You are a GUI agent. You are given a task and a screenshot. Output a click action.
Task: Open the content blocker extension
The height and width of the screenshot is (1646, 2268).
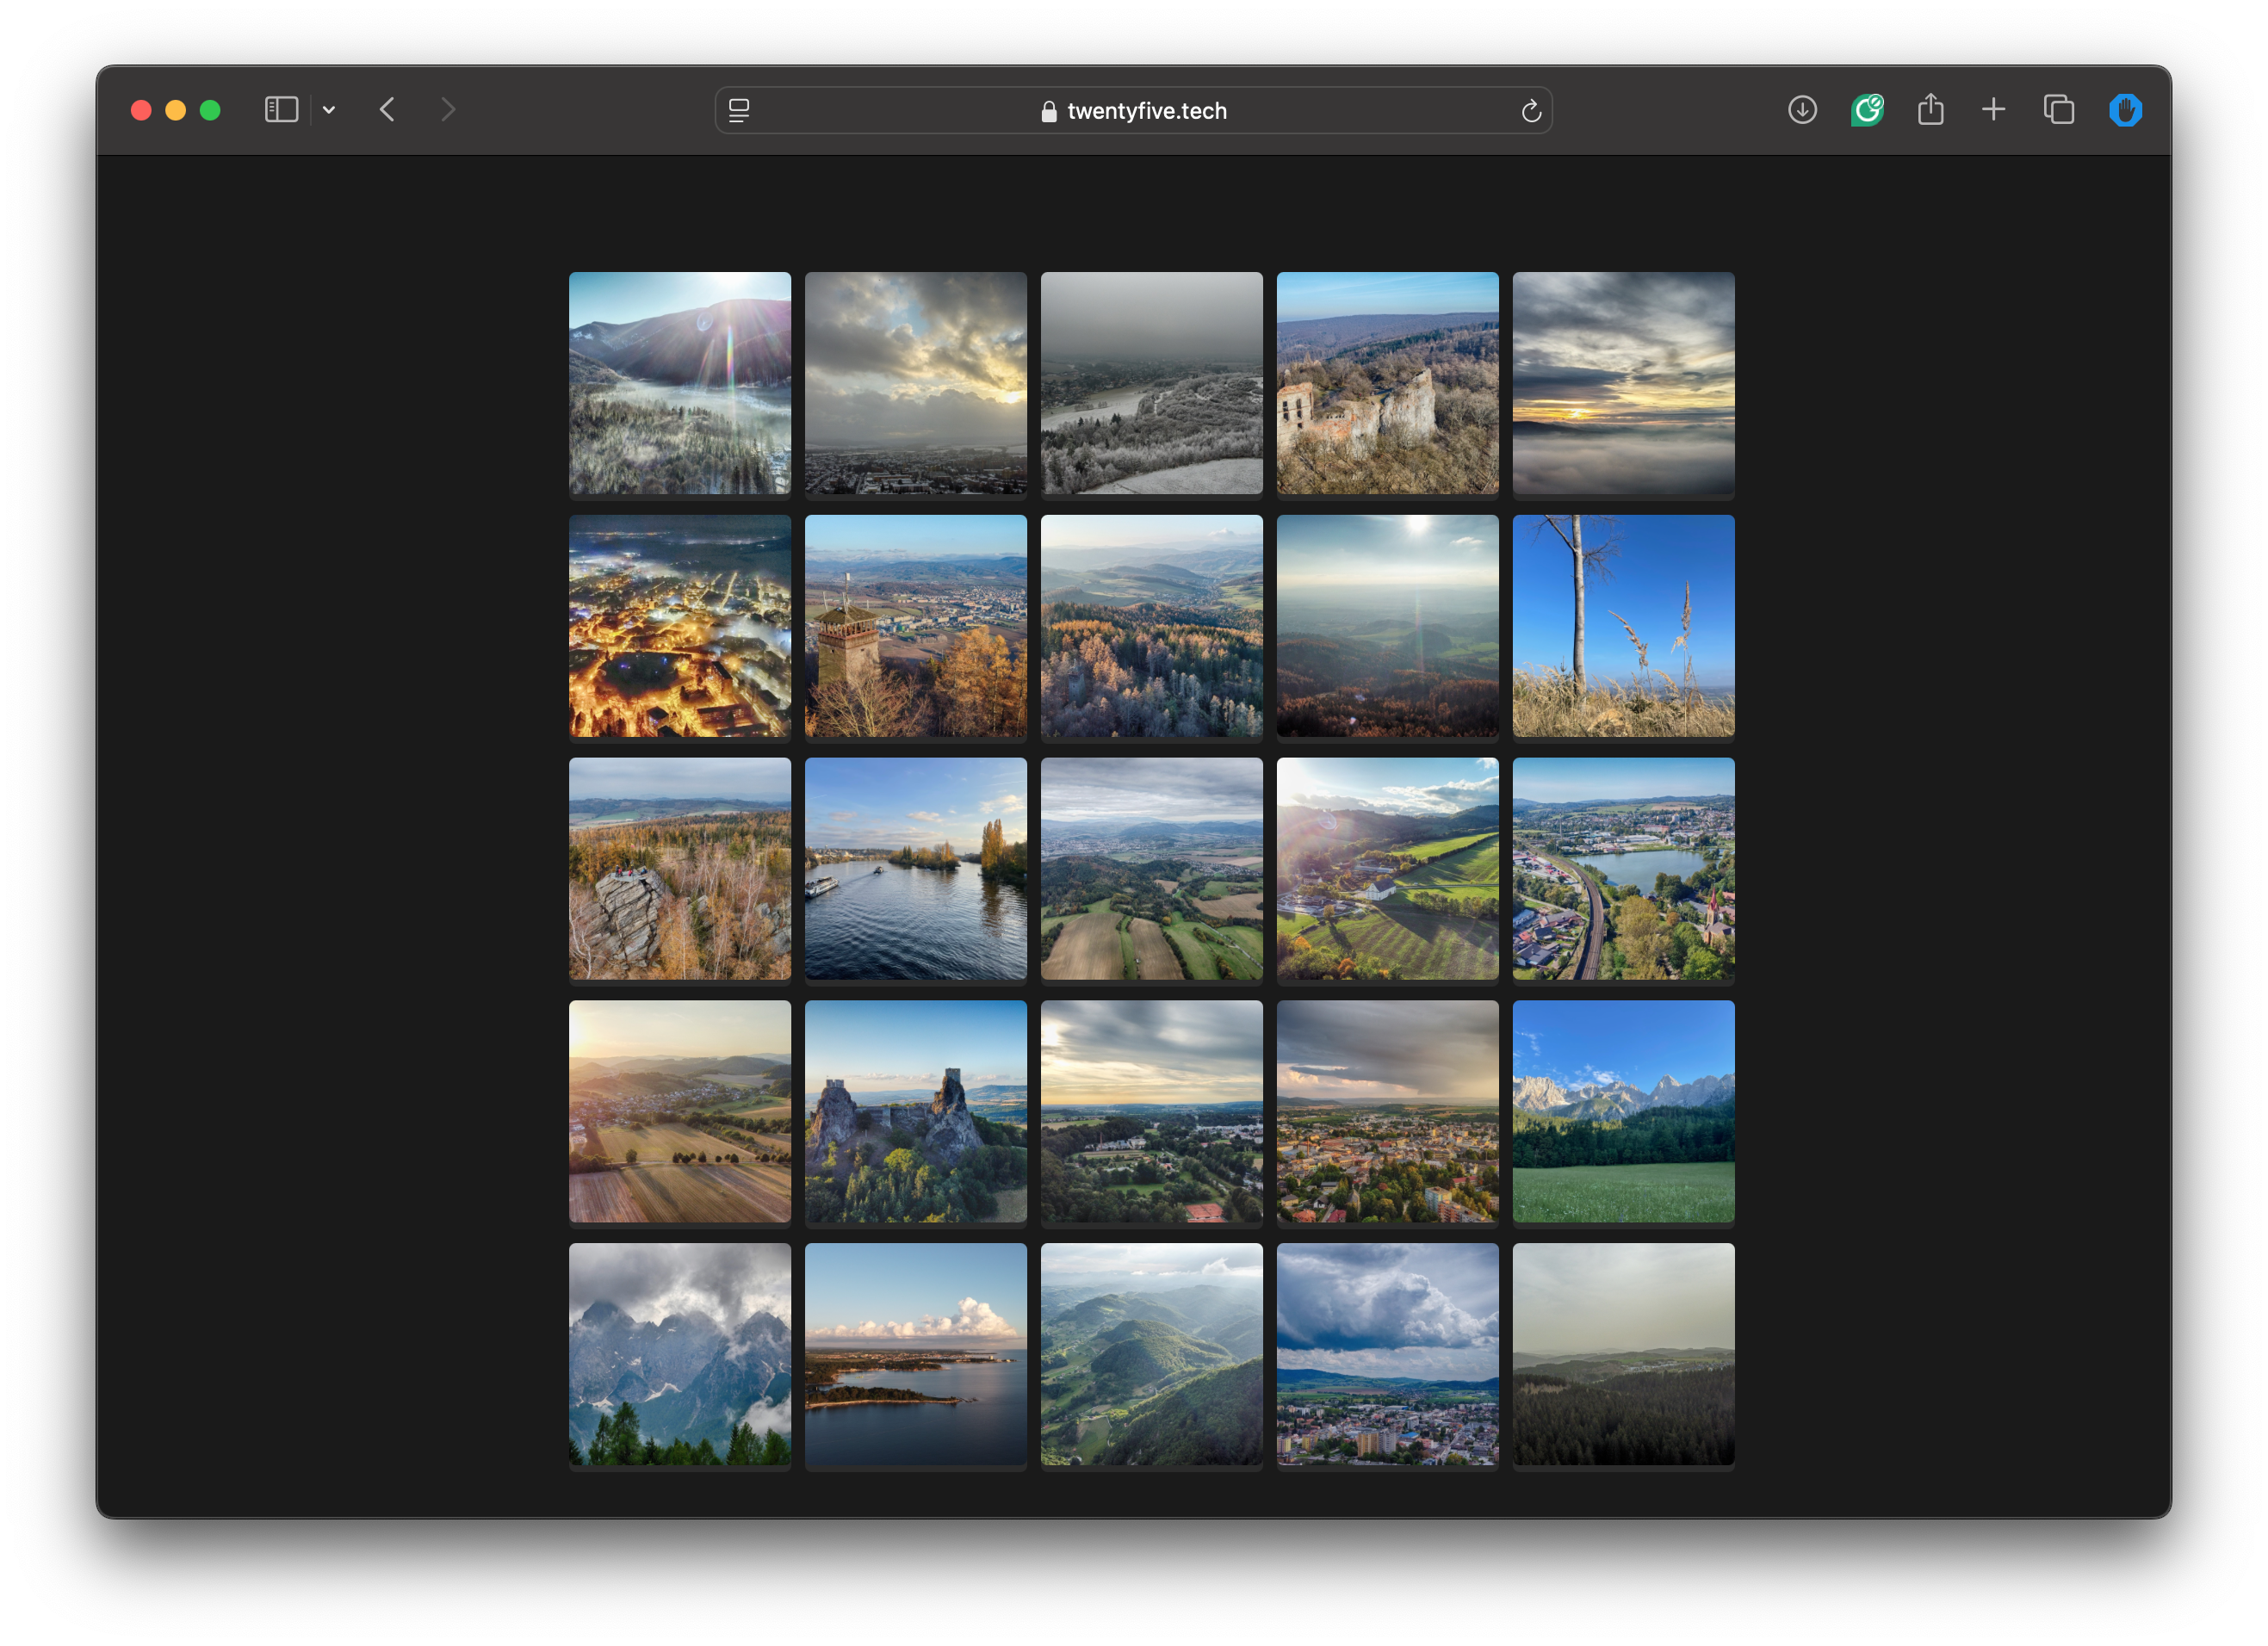pos(2126,110)
